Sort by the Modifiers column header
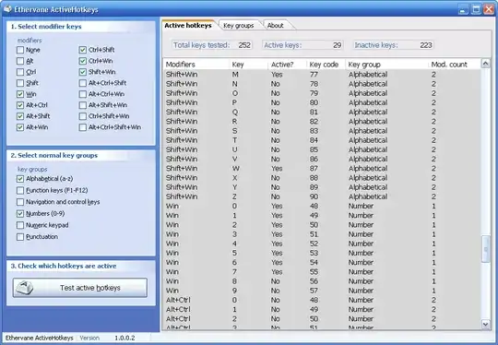 click(196, 65)
